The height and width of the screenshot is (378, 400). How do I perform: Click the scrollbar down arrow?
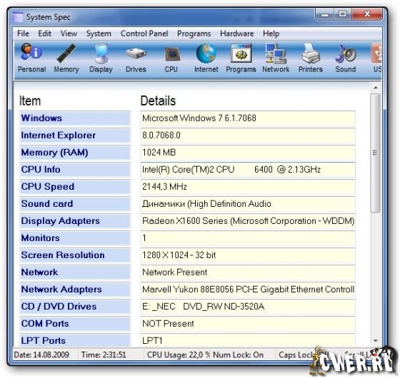tap(375, 341)
